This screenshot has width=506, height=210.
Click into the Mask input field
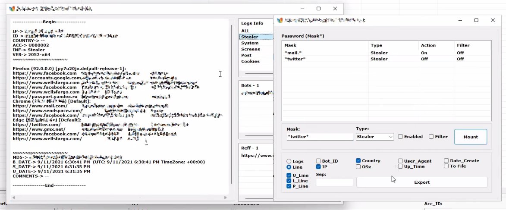tap(320, 137)
